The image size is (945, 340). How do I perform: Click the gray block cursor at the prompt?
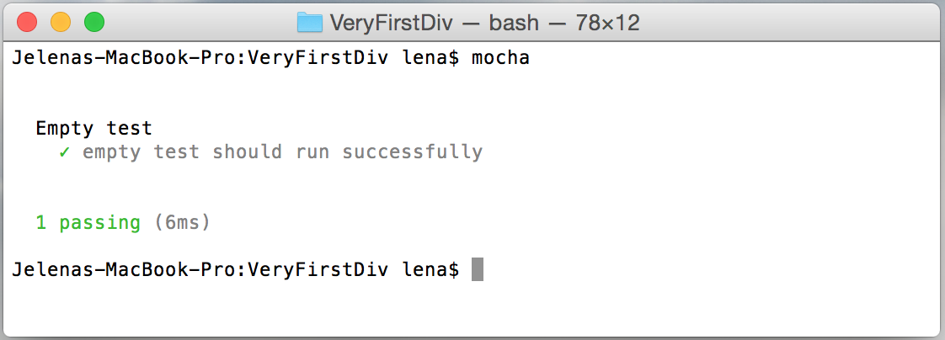tap(478, 269)
